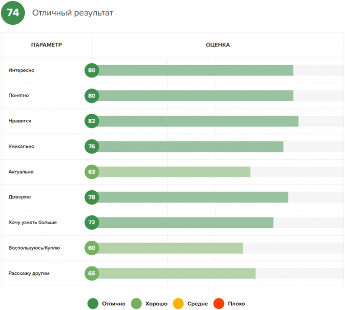The height and width of the screenshot is (310, 345).
Task: Click the Понятно parameter label
Action: click(x=19, y=96)
